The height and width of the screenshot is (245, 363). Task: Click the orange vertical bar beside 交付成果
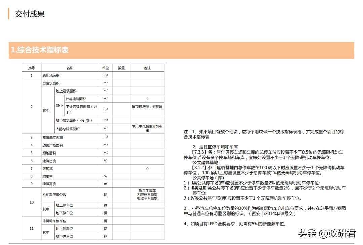(x=9, y=14)
